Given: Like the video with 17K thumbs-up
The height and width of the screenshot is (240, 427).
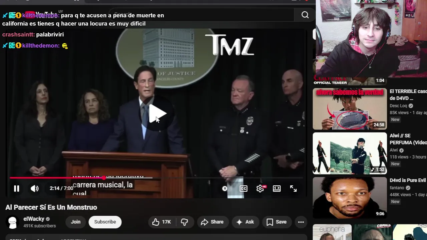Looking at the screenshot, I should click(x=161, y=222).
